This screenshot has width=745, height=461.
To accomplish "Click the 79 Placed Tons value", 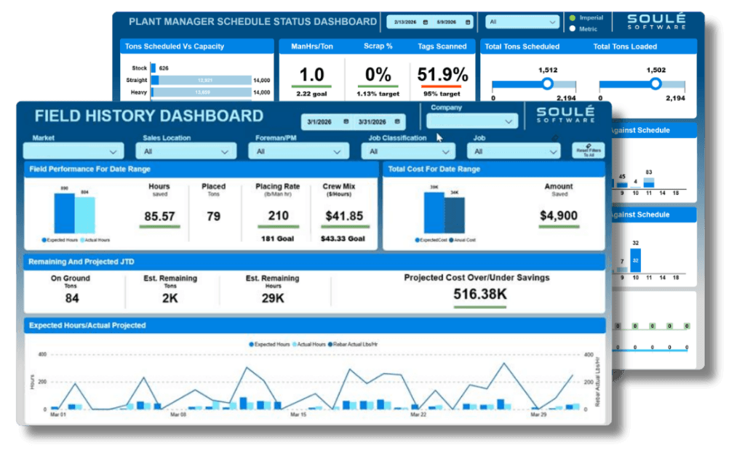I will coord(213,217).
